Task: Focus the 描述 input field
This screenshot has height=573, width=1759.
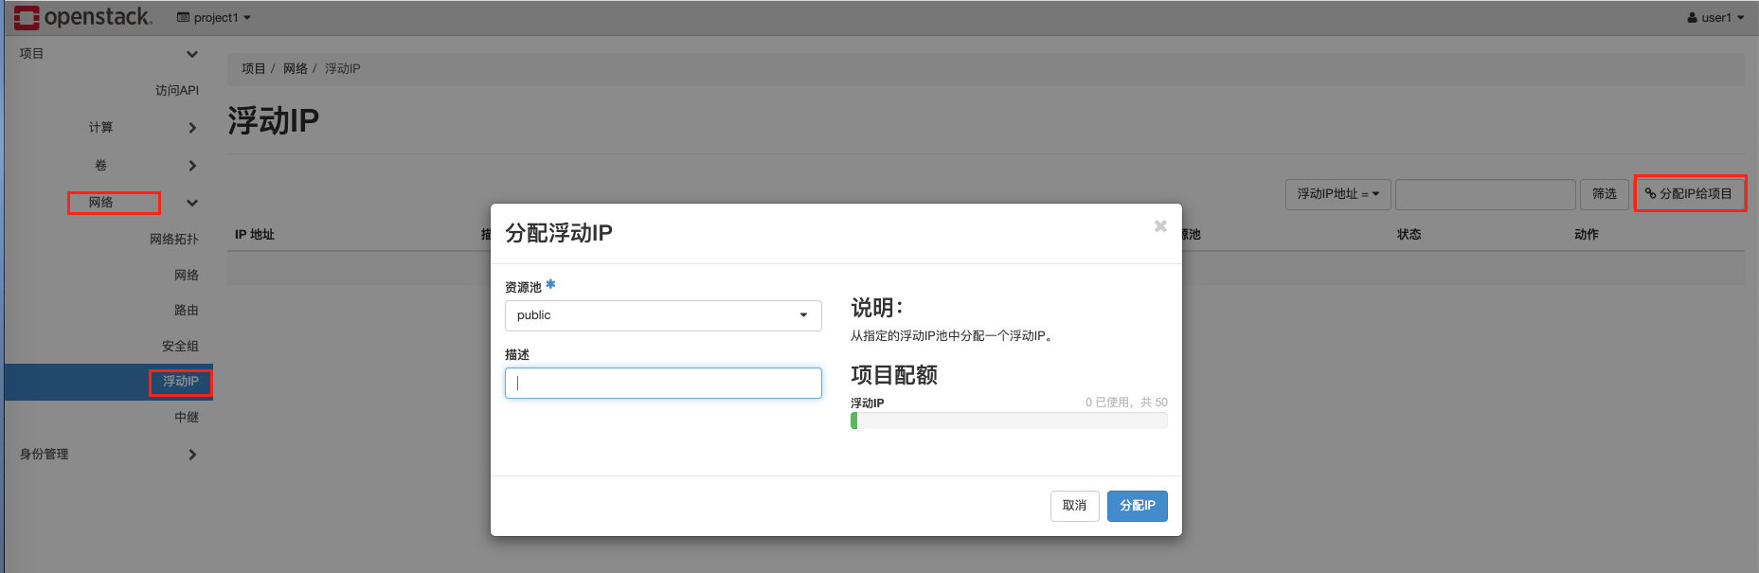Action: coord(663,383)
